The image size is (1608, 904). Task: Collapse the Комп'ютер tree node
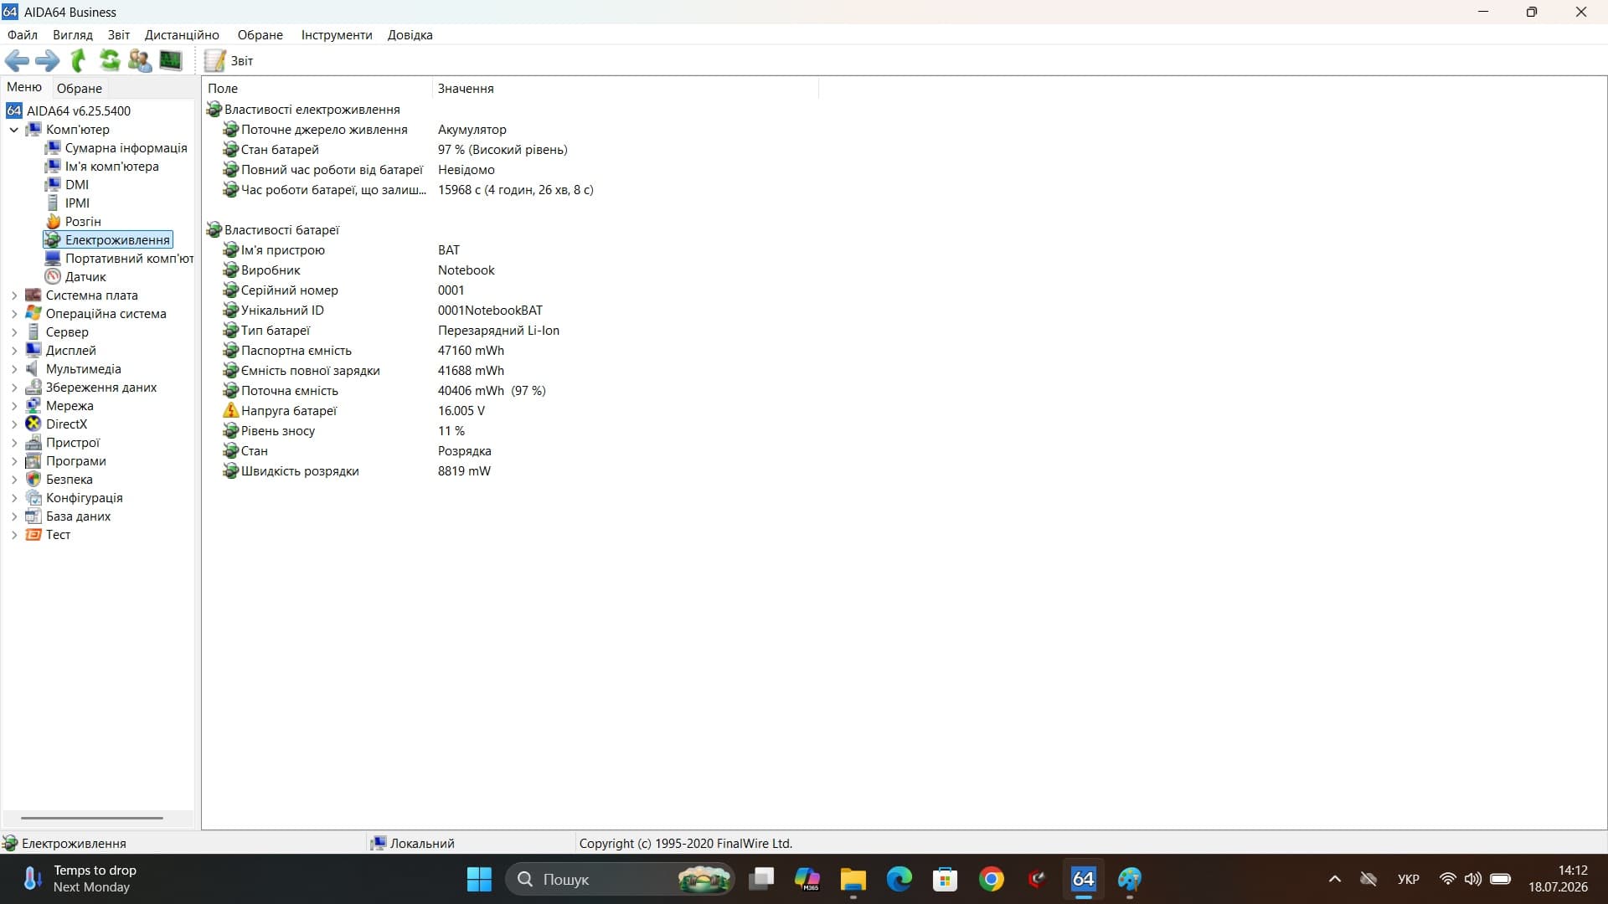pyautogui.click(x=13, y=130)
